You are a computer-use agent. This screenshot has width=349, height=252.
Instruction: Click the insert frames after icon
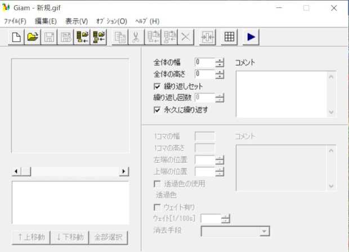pos(99,37)
